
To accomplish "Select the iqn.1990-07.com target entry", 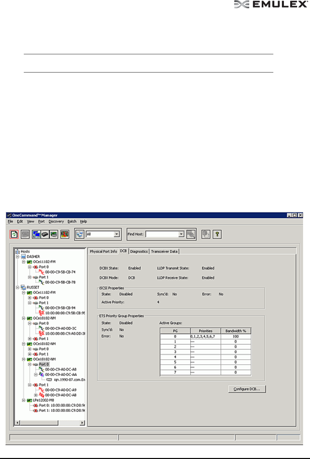I will [69, 380].
